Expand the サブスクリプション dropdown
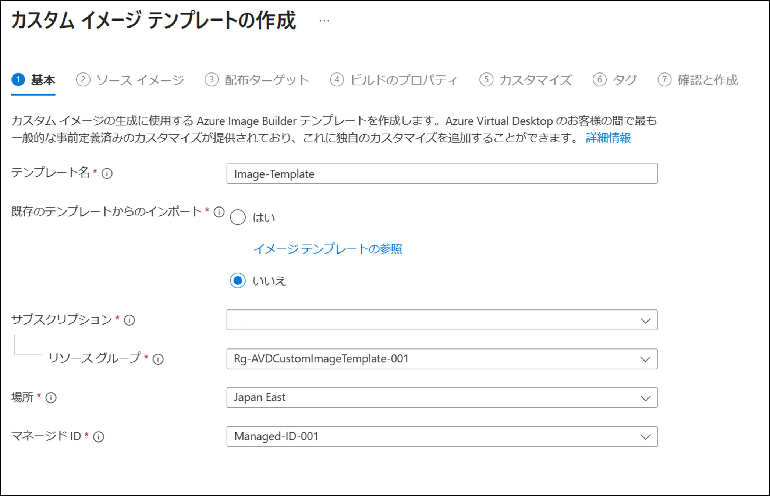 (x=441, y=320)
